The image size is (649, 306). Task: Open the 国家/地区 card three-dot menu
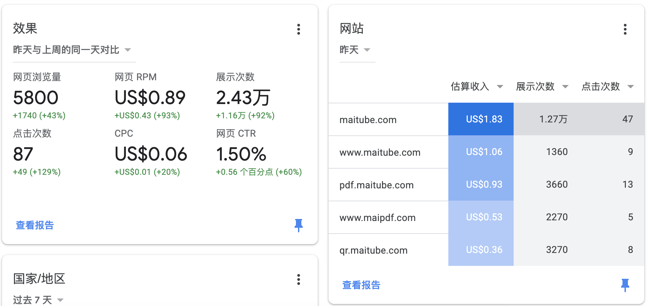[299, 279]
